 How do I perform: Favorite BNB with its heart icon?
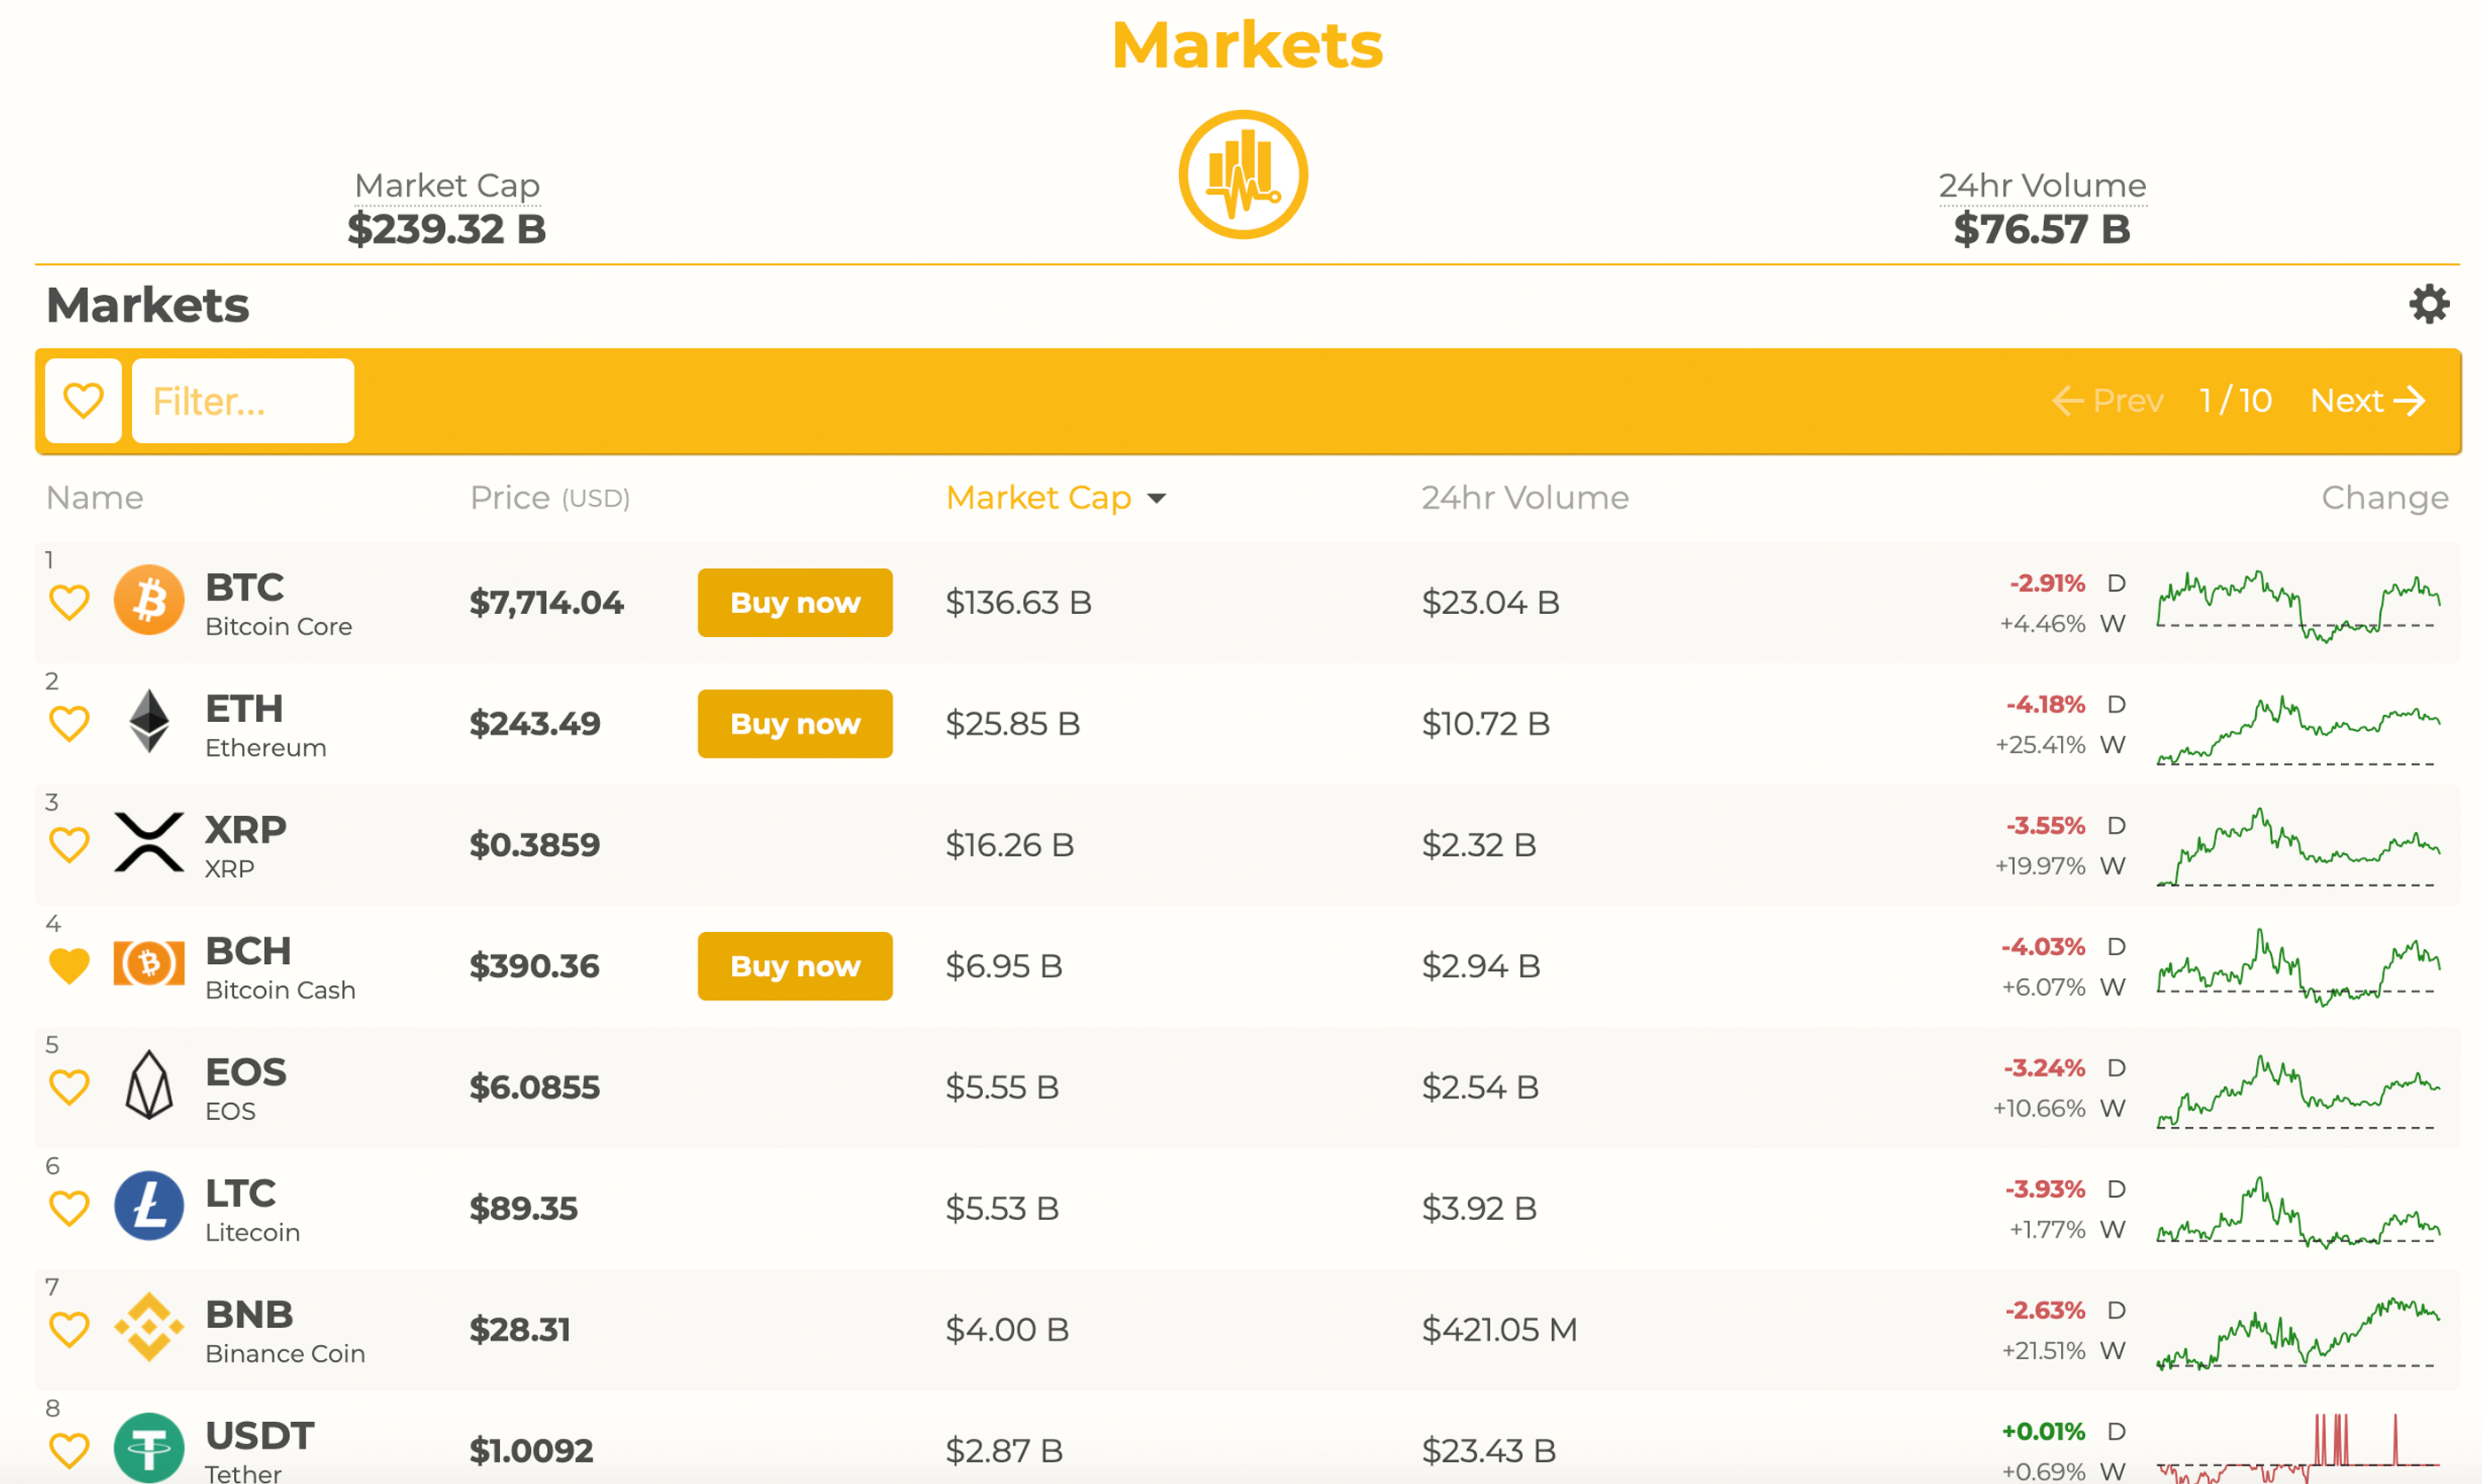point(69,1330)
